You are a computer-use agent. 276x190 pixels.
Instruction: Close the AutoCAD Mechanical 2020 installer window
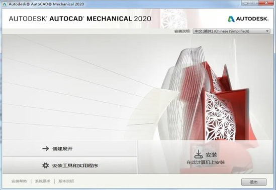[266, 3]
